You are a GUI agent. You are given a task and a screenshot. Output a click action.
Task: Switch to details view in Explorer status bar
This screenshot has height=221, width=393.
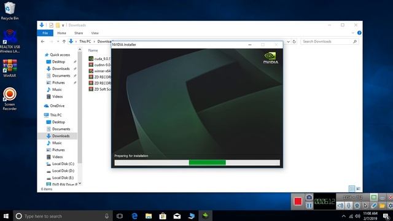352,188
